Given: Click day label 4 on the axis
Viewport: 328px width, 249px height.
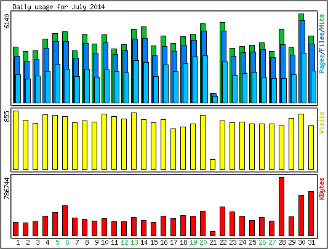Looking at the screenshot, I should pos(47,242).
